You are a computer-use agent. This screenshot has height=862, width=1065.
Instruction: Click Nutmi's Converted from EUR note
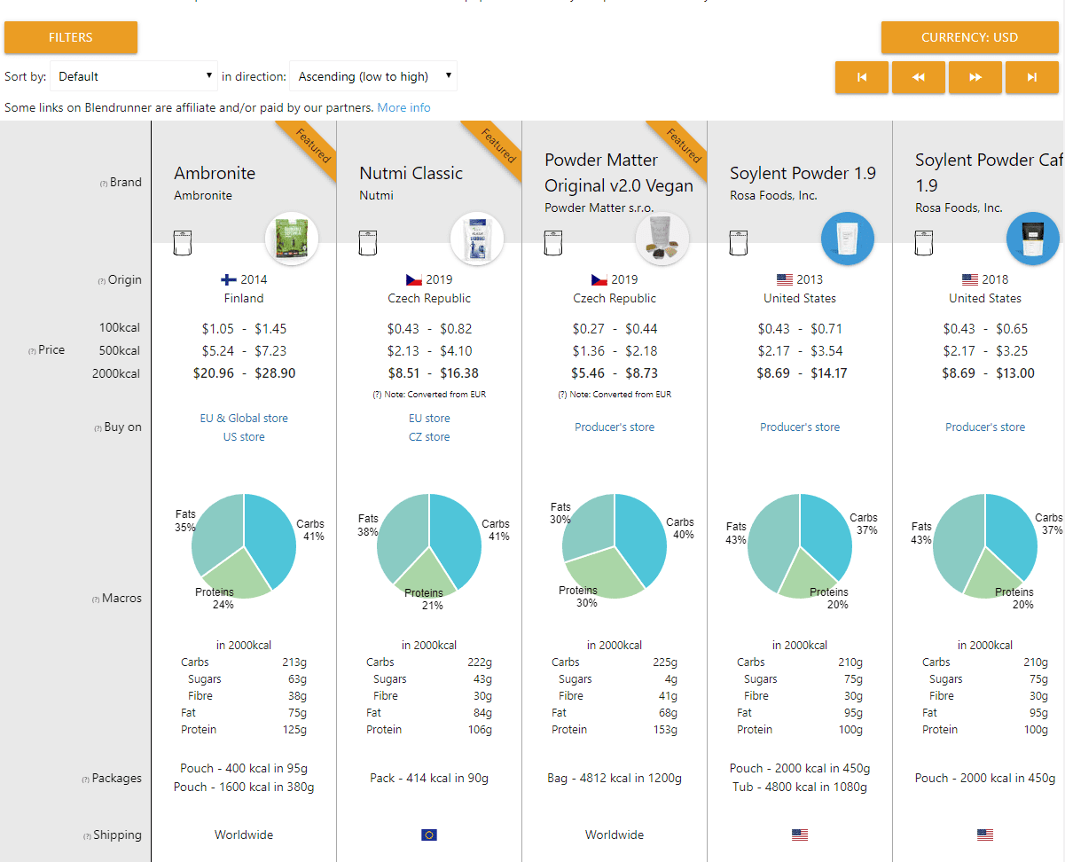tap(429, 395)
